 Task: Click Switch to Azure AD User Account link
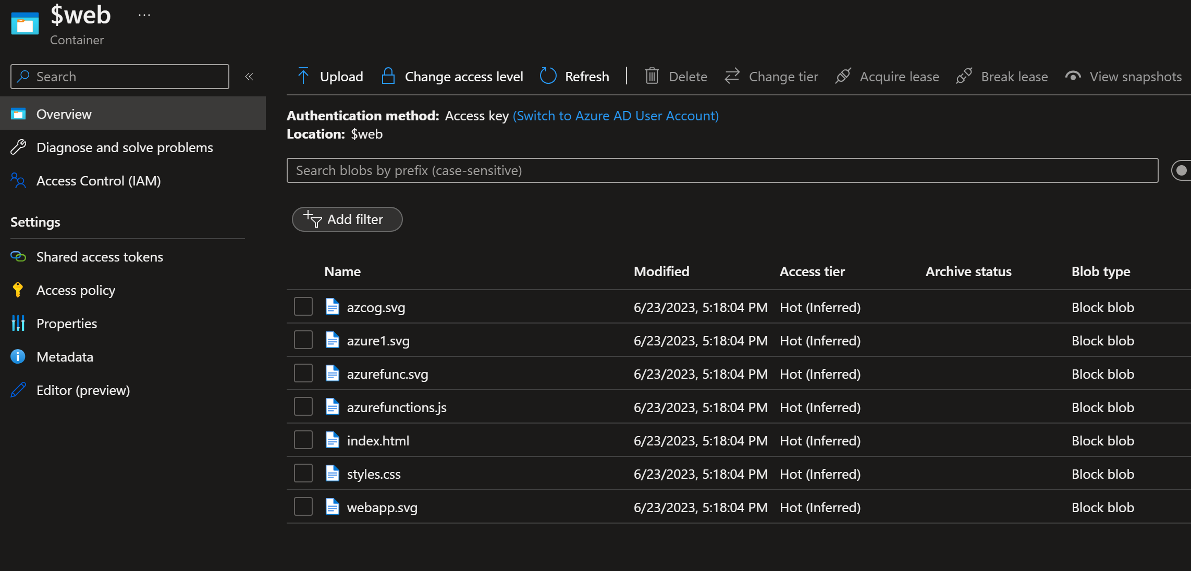pyautogui.click(x=616, y=116)
